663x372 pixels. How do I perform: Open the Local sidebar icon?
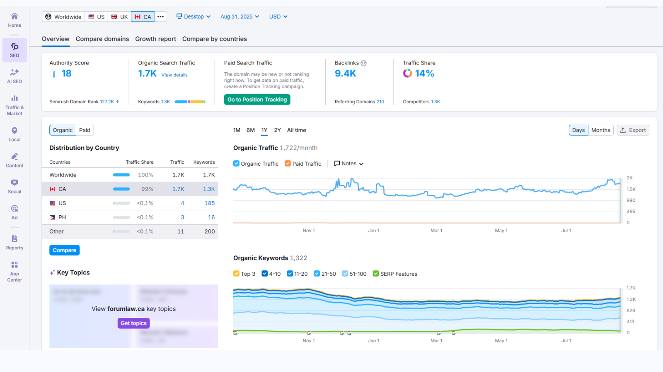tap(15, 134)
